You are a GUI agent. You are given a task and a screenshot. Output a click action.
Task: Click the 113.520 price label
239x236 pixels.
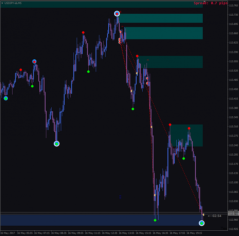pyautogui.click(x=233, y=71)
